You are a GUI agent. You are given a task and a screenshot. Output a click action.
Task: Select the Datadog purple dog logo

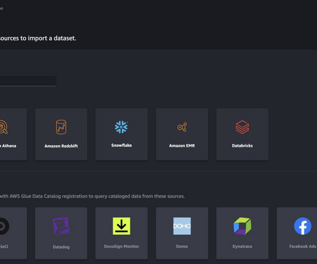click(x=61, y=226)
